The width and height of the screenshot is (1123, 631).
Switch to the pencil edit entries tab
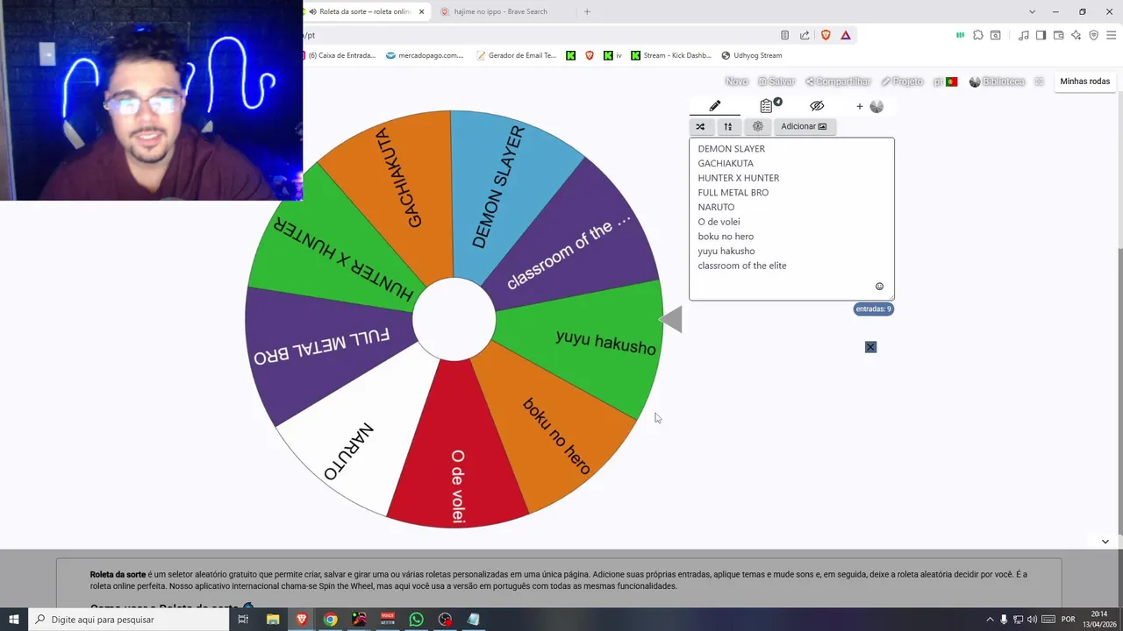[715, 106]
